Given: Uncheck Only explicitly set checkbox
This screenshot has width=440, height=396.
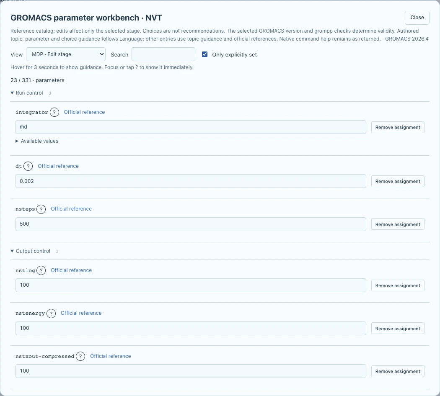Looking at the screenshot, I should pos(205,54).
